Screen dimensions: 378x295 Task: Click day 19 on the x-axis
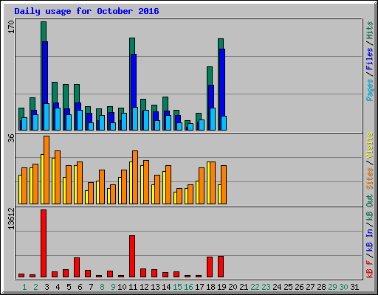[x=221, y=287]
